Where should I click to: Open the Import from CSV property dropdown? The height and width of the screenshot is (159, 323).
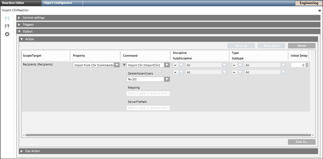[x=117, y=65]
